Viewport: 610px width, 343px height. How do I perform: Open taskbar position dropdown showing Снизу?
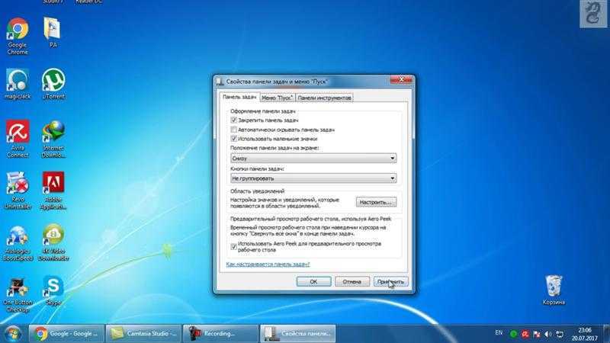(x=313, y=159)
